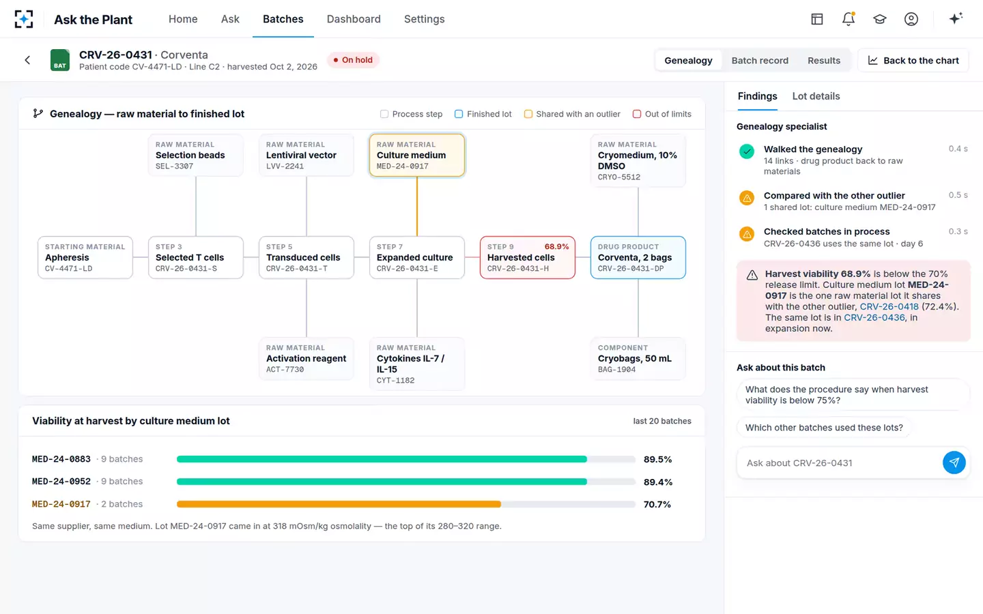Select the Genealogy view tab

pyautogui.click(x=688, y=60)
